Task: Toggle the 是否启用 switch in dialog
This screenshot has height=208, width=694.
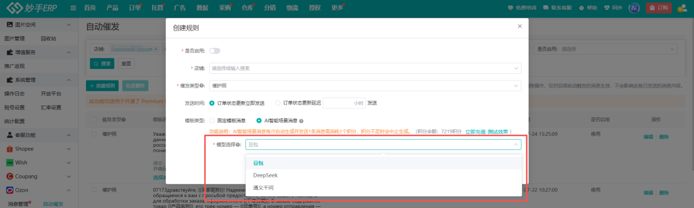Action: tap(215, 51)
